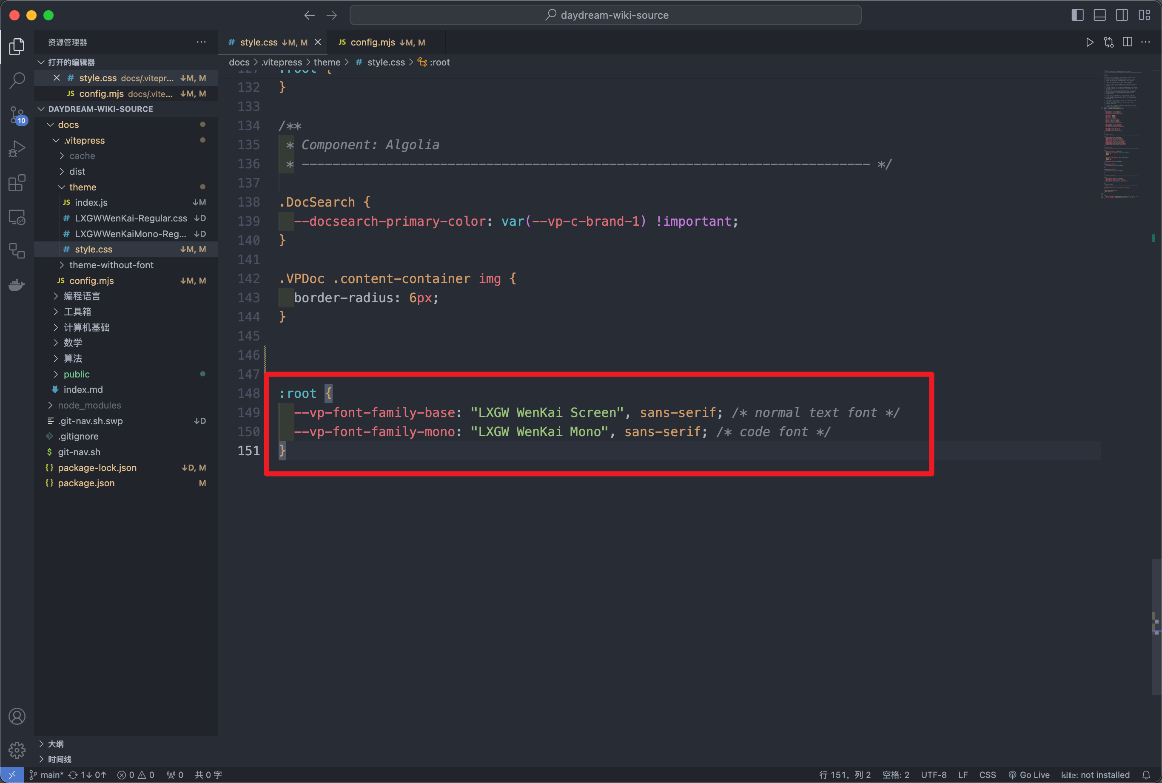
Task: Select the style.css tab in editor
Action: click(x=258, y=42)
